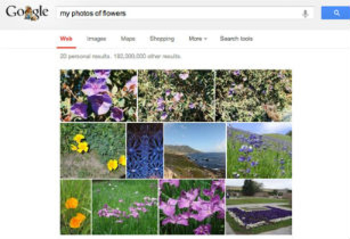Click the blue magnifier search button
Screen dimensions: 350x239
[336, 13]
